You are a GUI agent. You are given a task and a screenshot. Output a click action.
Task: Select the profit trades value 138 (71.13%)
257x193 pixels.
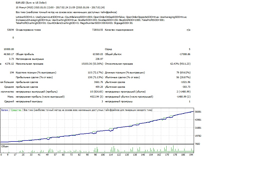pyautogui.click(x=95, y=77)
